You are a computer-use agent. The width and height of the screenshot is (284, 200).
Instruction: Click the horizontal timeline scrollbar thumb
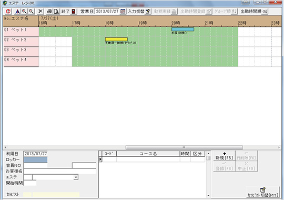(184, 147)
